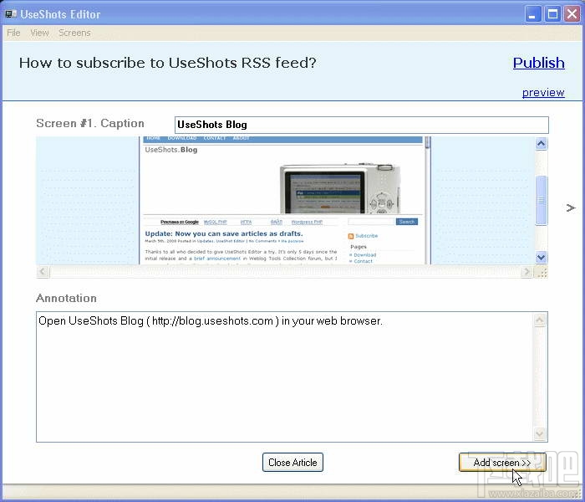The image size is (585, 502).
Task: Click the horizontal scroll-right arrow under the screenshot
Action: point(526,272)
